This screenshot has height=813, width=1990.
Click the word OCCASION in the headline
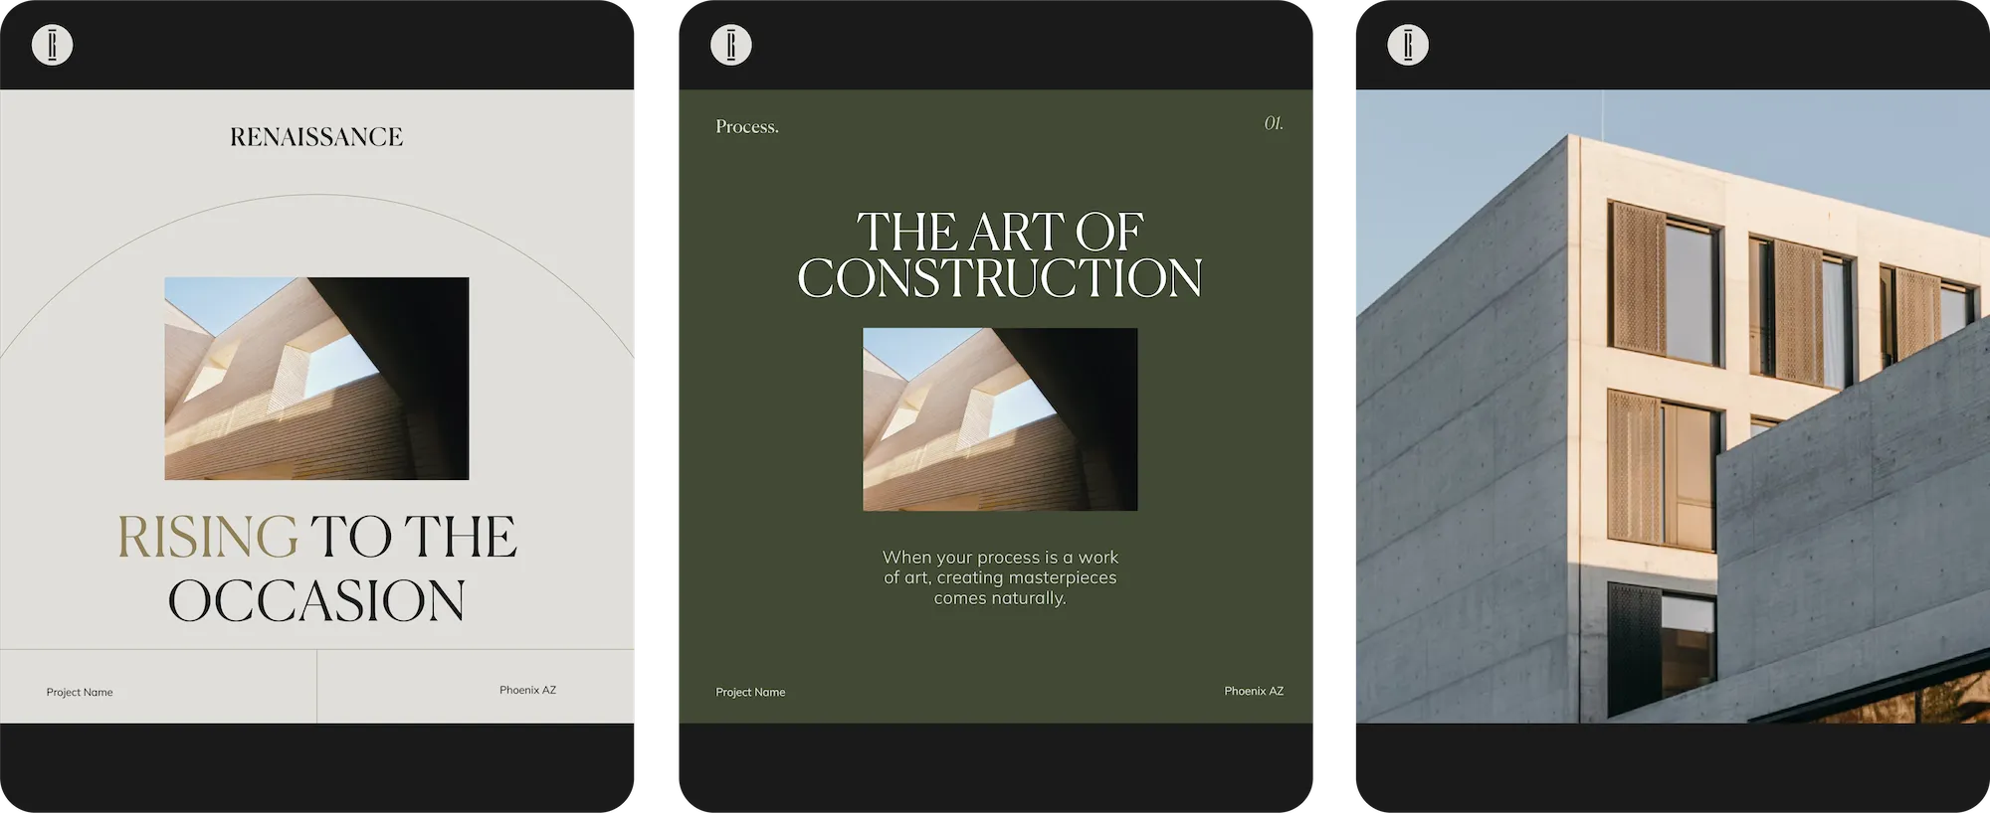(316, 600)
